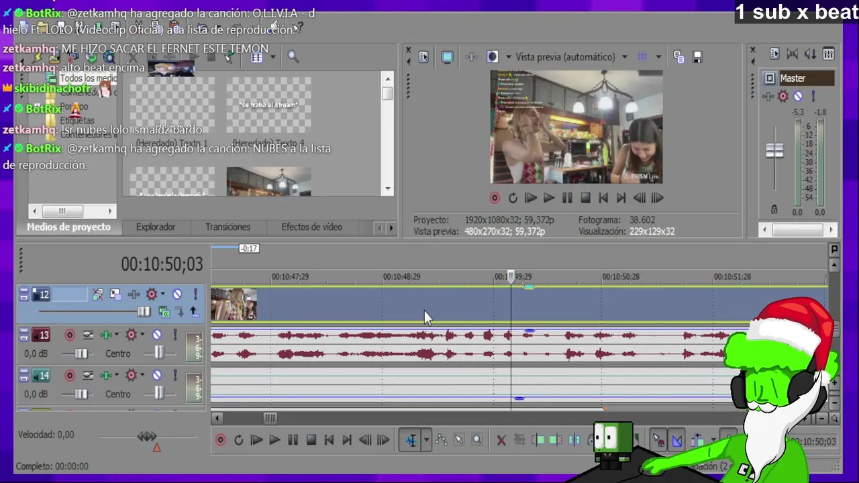Mute the Master bus

point(798,96)
